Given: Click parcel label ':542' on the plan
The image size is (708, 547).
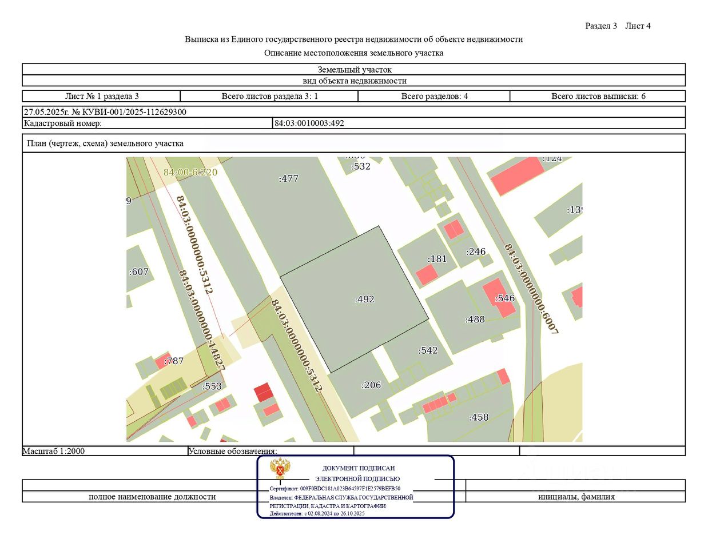Looking at the screenshot, I should point(428,350).
